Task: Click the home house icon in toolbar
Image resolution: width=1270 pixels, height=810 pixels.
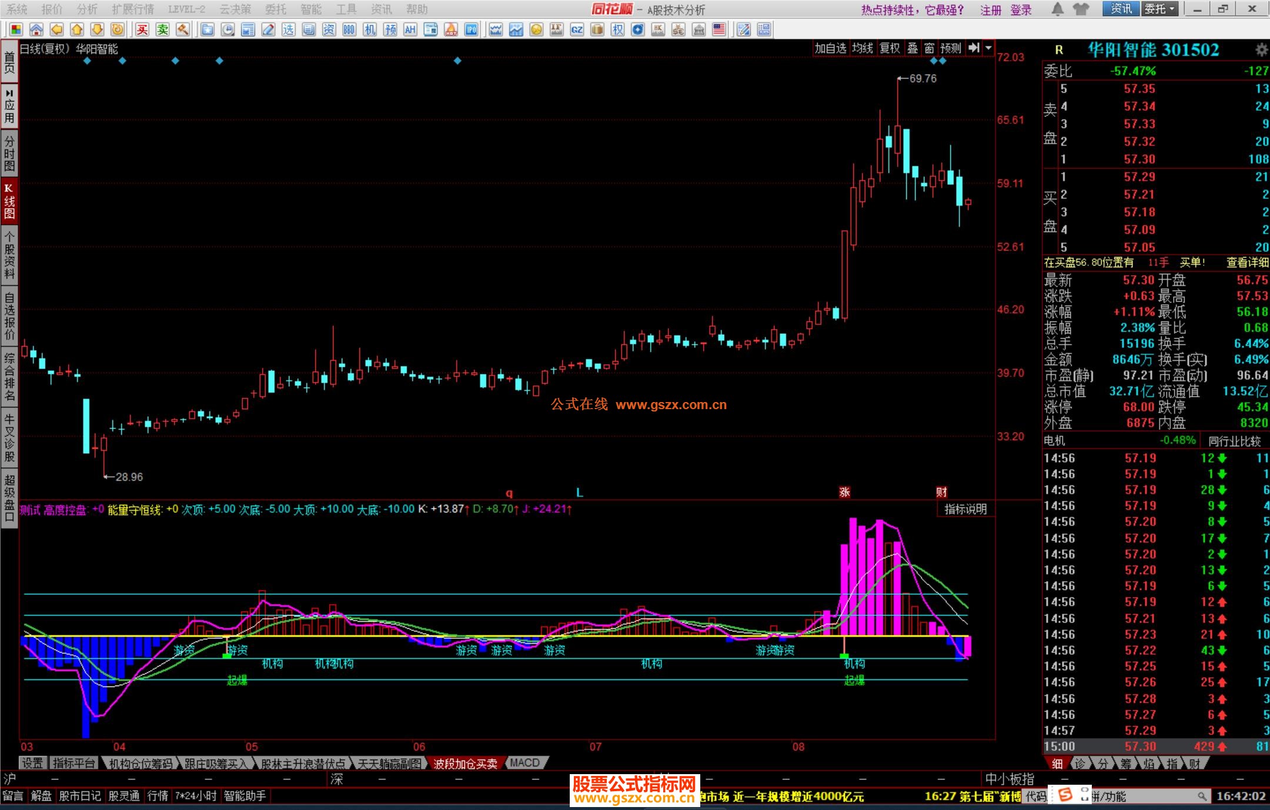Action: pyautogui.click(x=36, y=29)
